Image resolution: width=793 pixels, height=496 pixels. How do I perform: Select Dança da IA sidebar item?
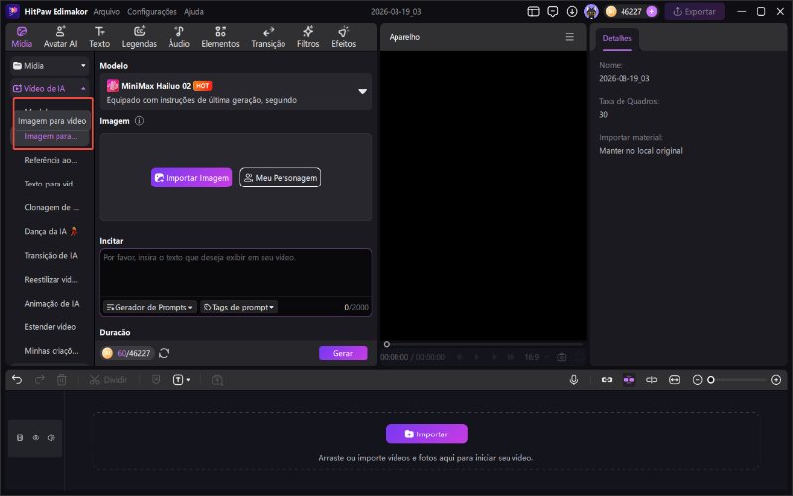click(x=52, y=231)
